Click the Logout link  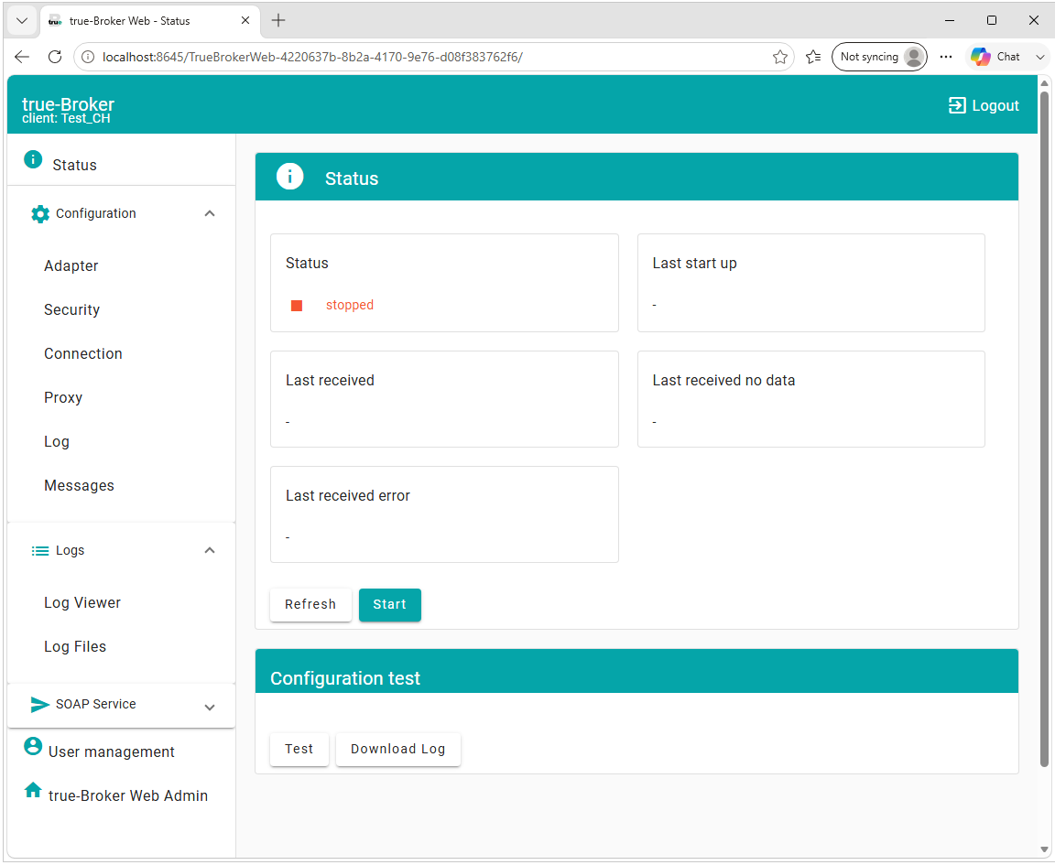tap(984, 105)
